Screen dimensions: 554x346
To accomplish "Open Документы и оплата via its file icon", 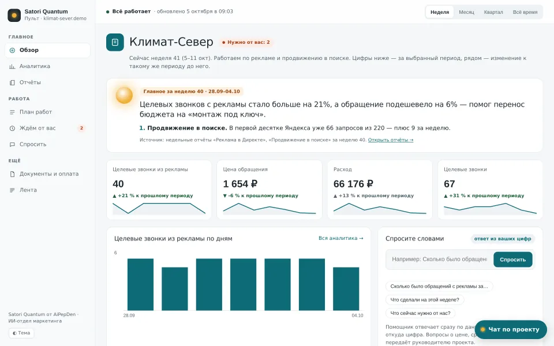I will [12, 174].
